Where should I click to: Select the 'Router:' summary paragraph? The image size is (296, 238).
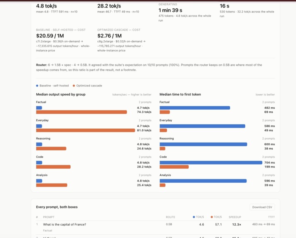click(x=149, y=67)
